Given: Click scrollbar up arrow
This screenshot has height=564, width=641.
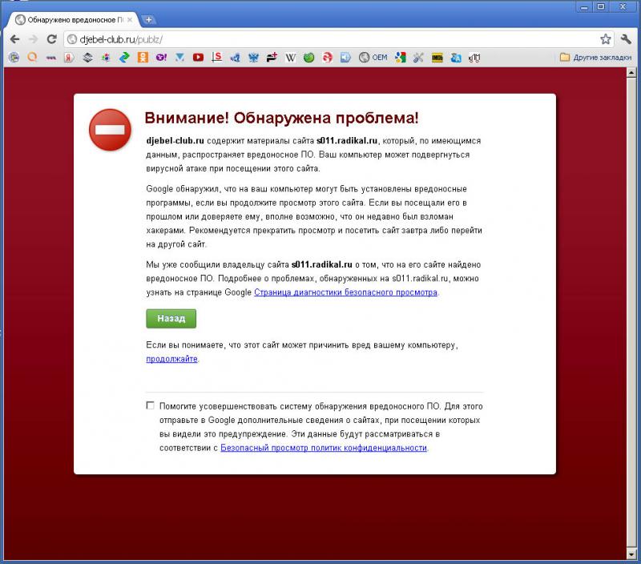Looking at the screenshot, I should click(x=631, y=73).
